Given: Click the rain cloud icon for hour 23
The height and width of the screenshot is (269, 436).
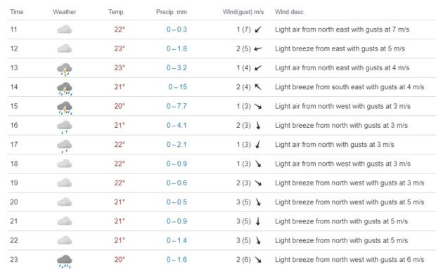Looking at the screenshot, I should coord(65,261).
